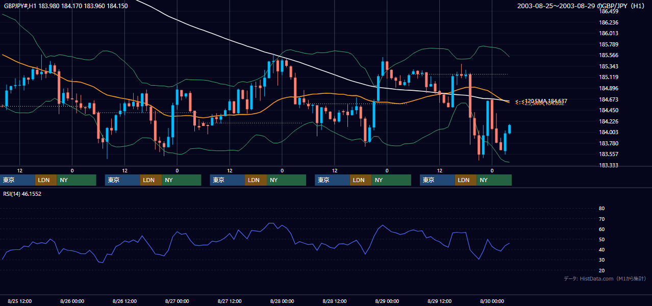Select the 184.450 price axis label
The height and width of the screenshot is (306, 652).
pos(609,110)
